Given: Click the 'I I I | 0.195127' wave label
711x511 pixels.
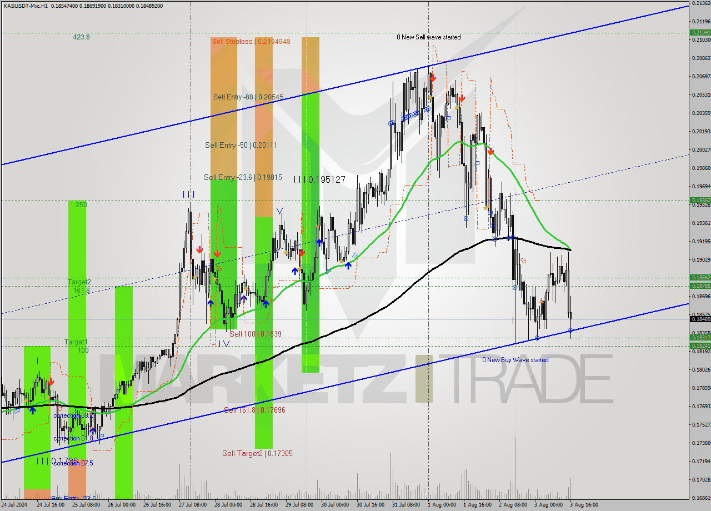Looking at the screenshot, I should pyautogui.click(x=319, y=179).
